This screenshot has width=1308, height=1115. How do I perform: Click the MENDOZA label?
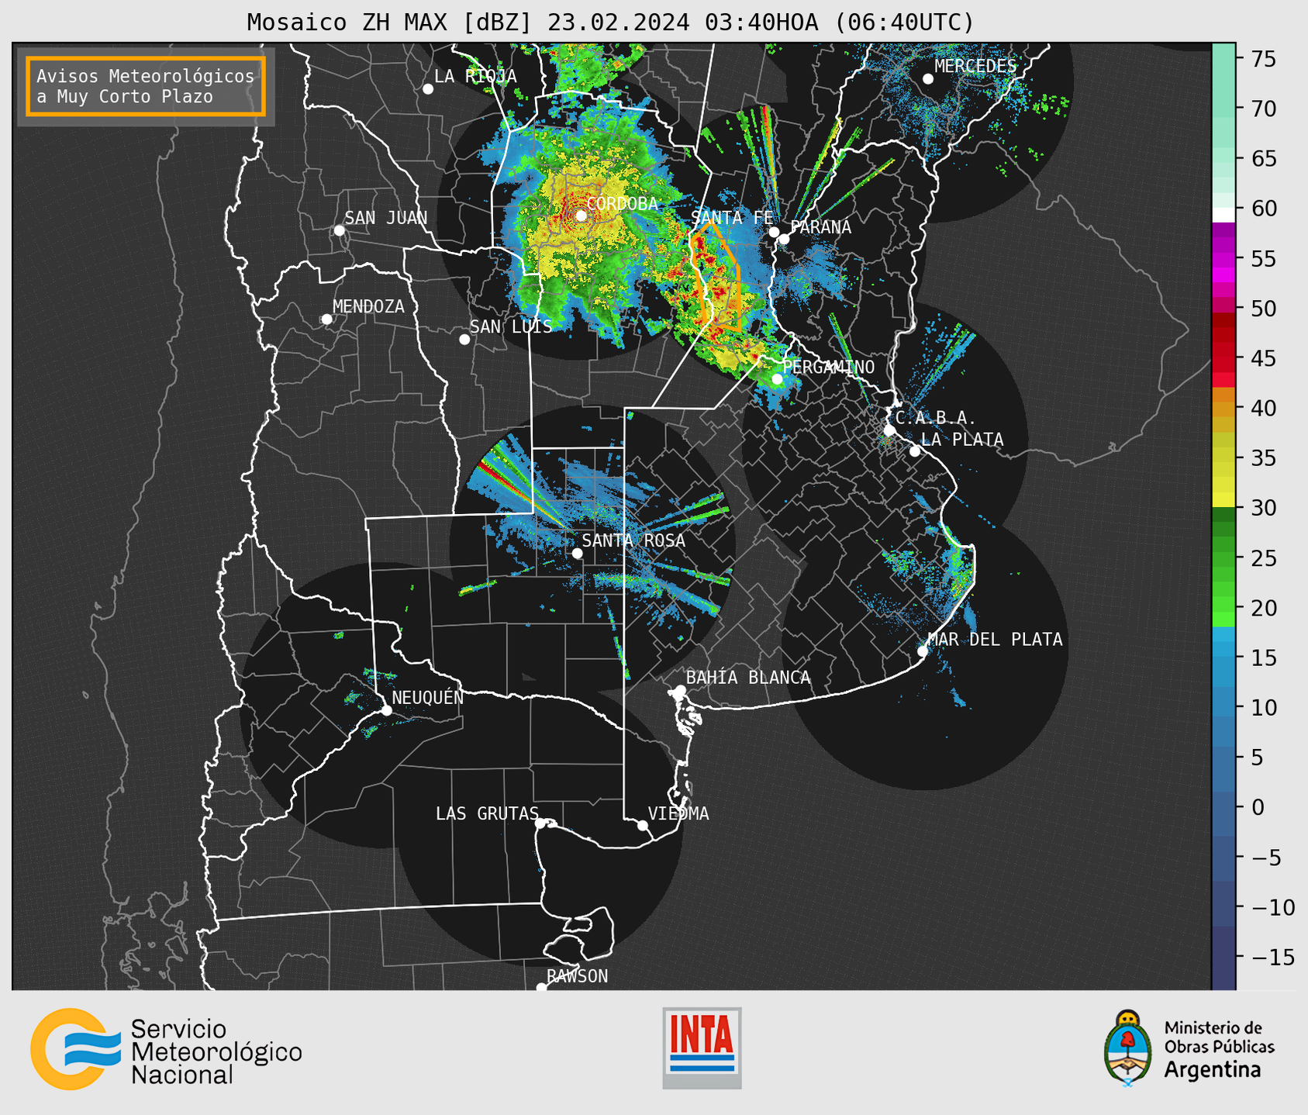coord(368,306)
